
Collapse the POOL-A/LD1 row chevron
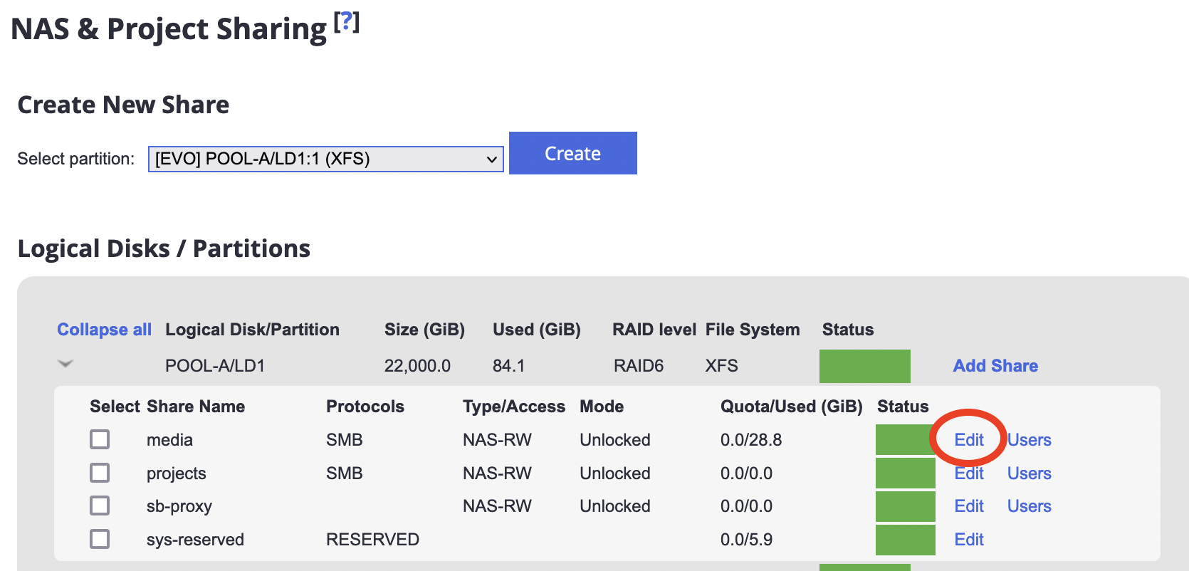tap(66, 364)
